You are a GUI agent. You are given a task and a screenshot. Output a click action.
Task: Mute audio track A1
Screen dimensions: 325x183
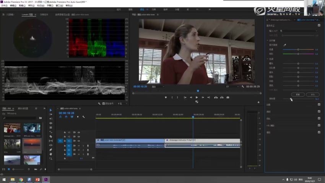(79, 145)
